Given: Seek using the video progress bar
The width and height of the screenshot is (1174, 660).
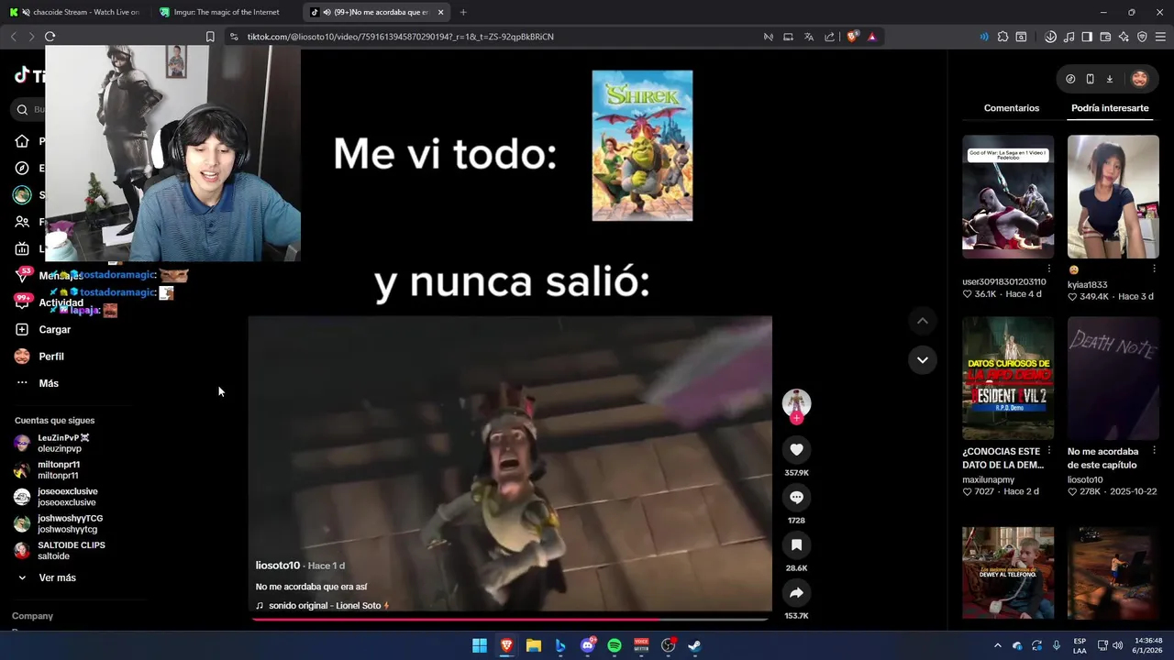Looking at the screenshot, I should tap(510, 618).
